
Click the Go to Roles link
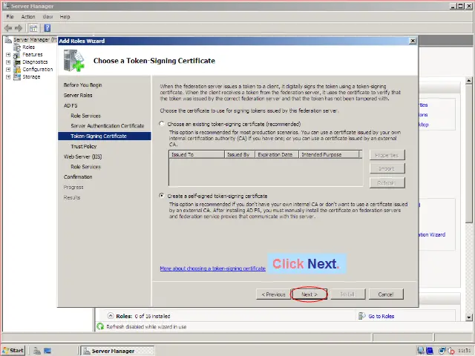[381, 317]
